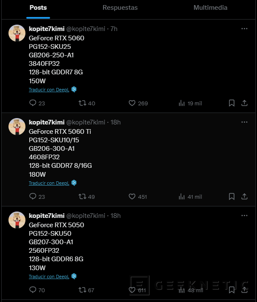The height and width of the screenshot is (302, 257).
Task: Switch to the Multimedia tab
Action: pyautogui.click(x=210, y=8)
